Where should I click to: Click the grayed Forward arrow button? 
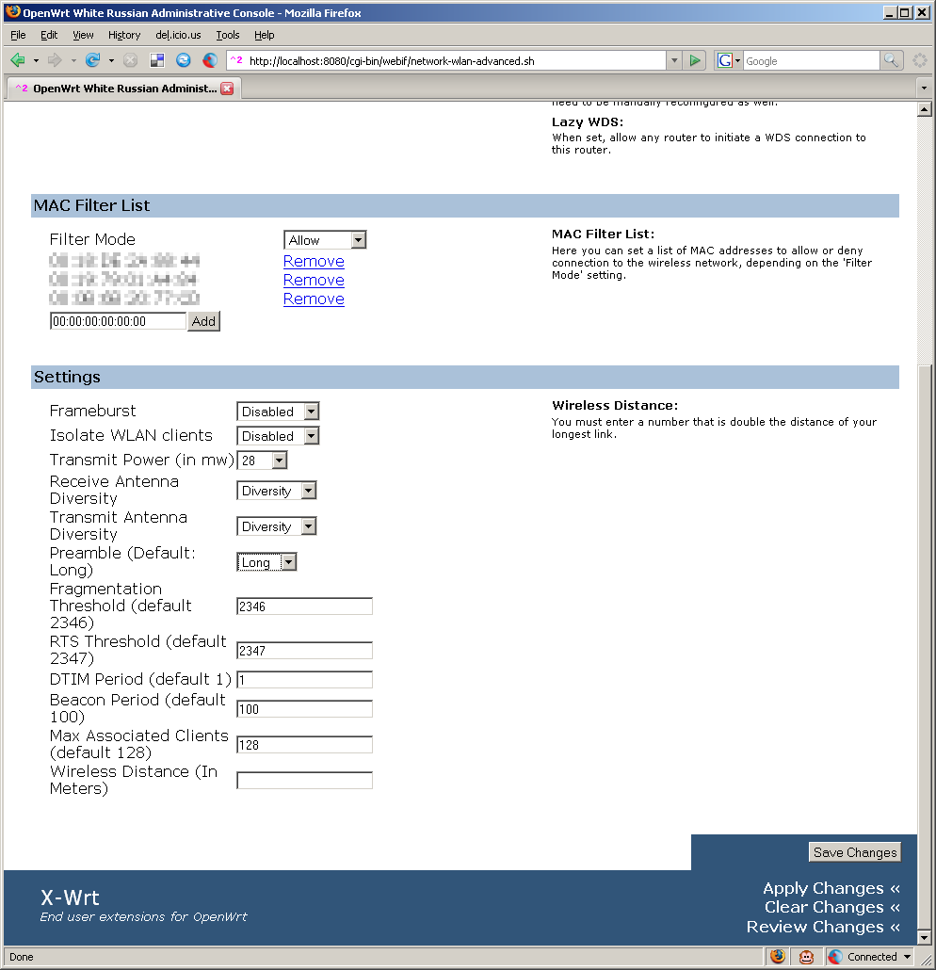[x=55, y=60]
